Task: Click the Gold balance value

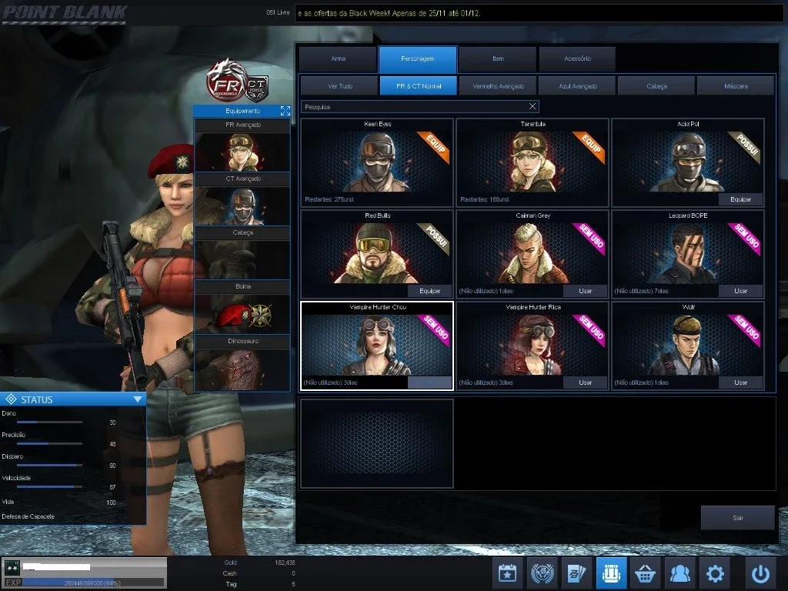Action: [x=285, y=563]
